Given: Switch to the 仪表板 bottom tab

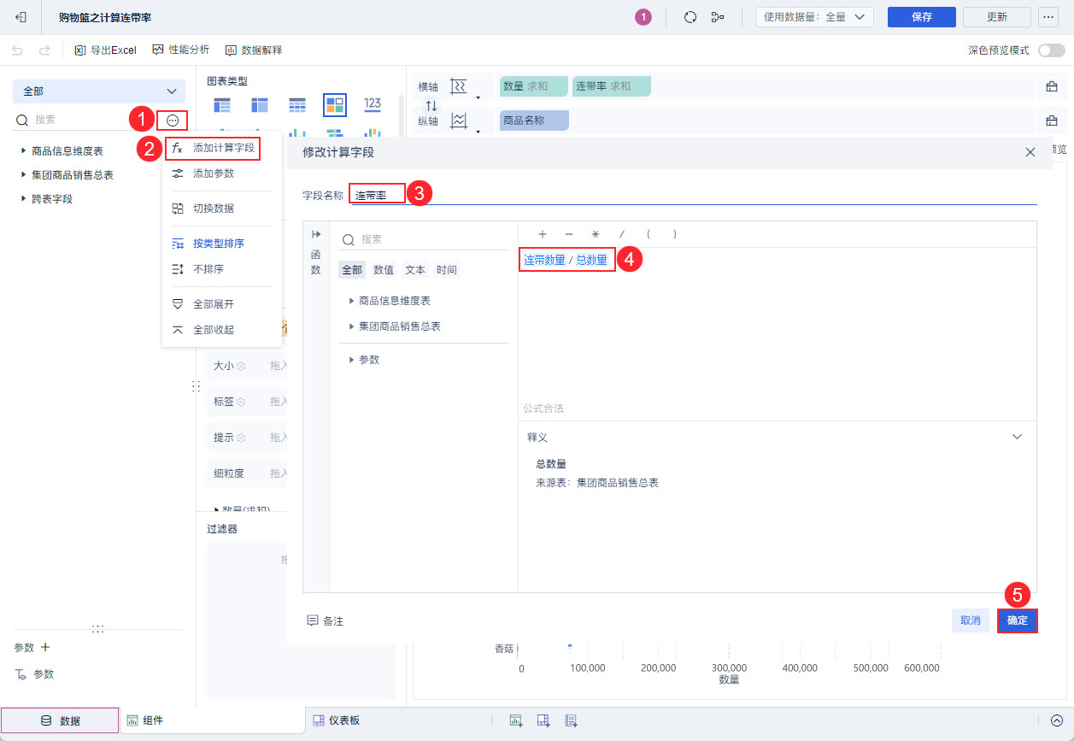Looking at the screenshot, I should (x=336, y=720).
